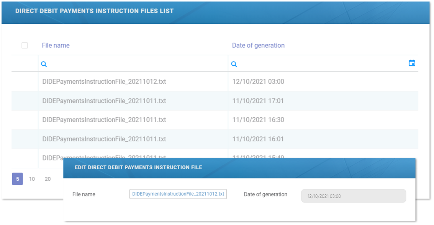The height and width of the screenshot is (225, 434).
Task: Select row DIDEPaymentsInstructionFile_20211012.txt in the list
Action: (x=104, y=82)
